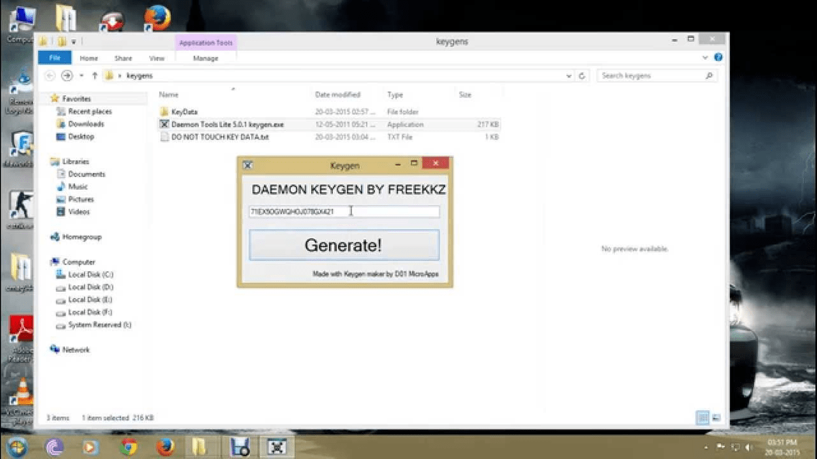Screen dimensions: 817x459
Task: Open the disk burning tool from the taskbar
Action: point(240,448)
